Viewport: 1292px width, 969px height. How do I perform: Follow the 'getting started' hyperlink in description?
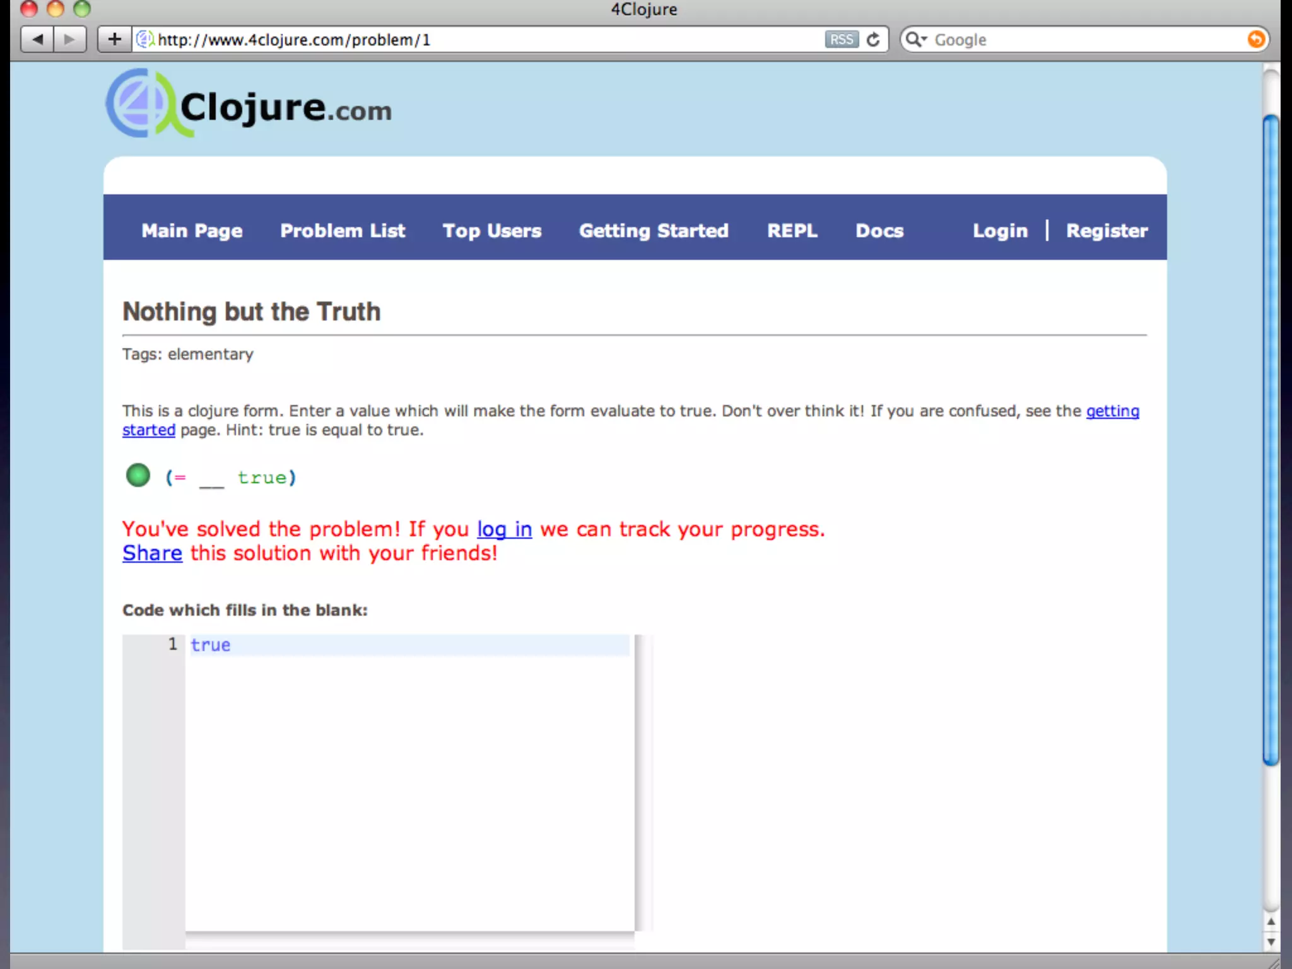click(x=1112, y=411)
